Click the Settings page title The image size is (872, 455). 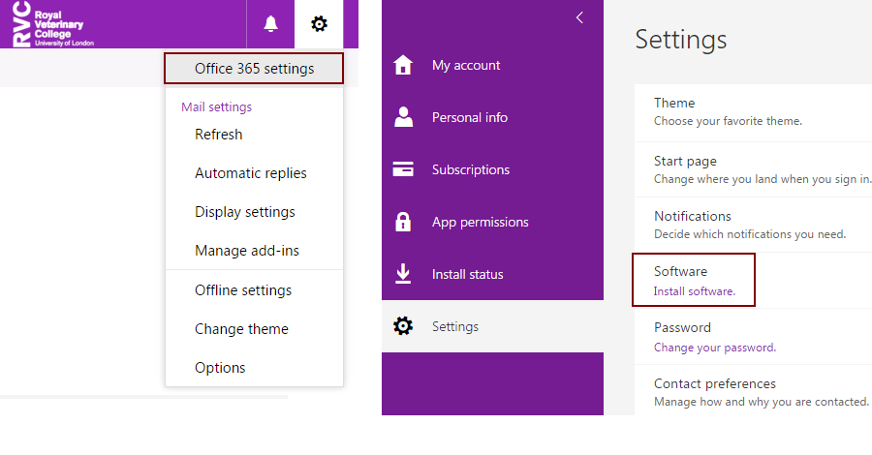click(681, 40)
